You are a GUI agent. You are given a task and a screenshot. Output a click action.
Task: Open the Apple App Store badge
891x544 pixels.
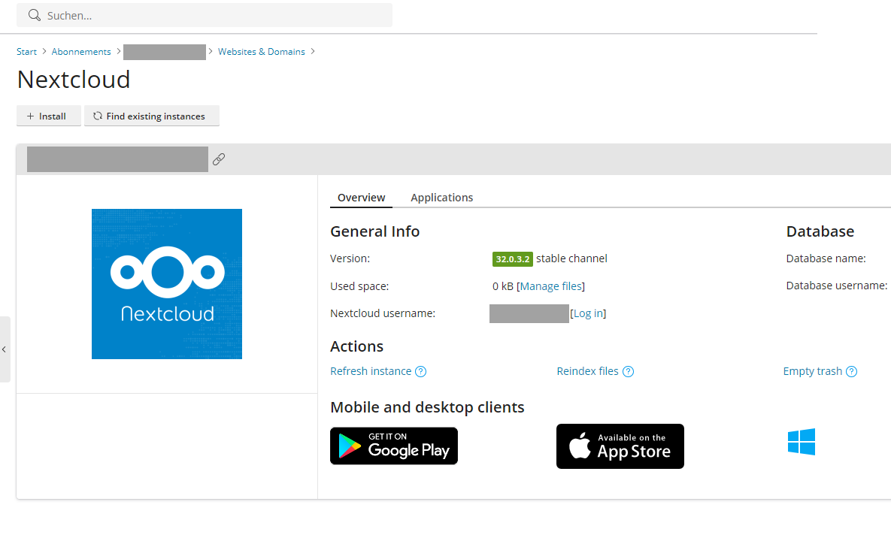620,446
